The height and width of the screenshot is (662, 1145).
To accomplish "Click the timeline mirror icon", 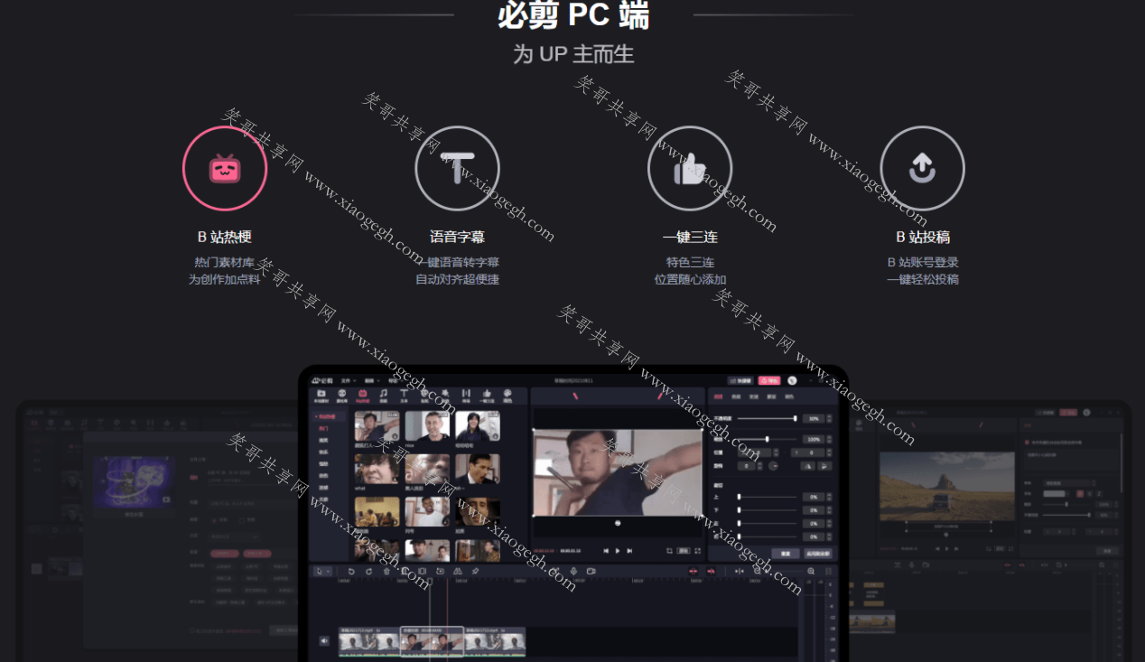I will point(457,571).
